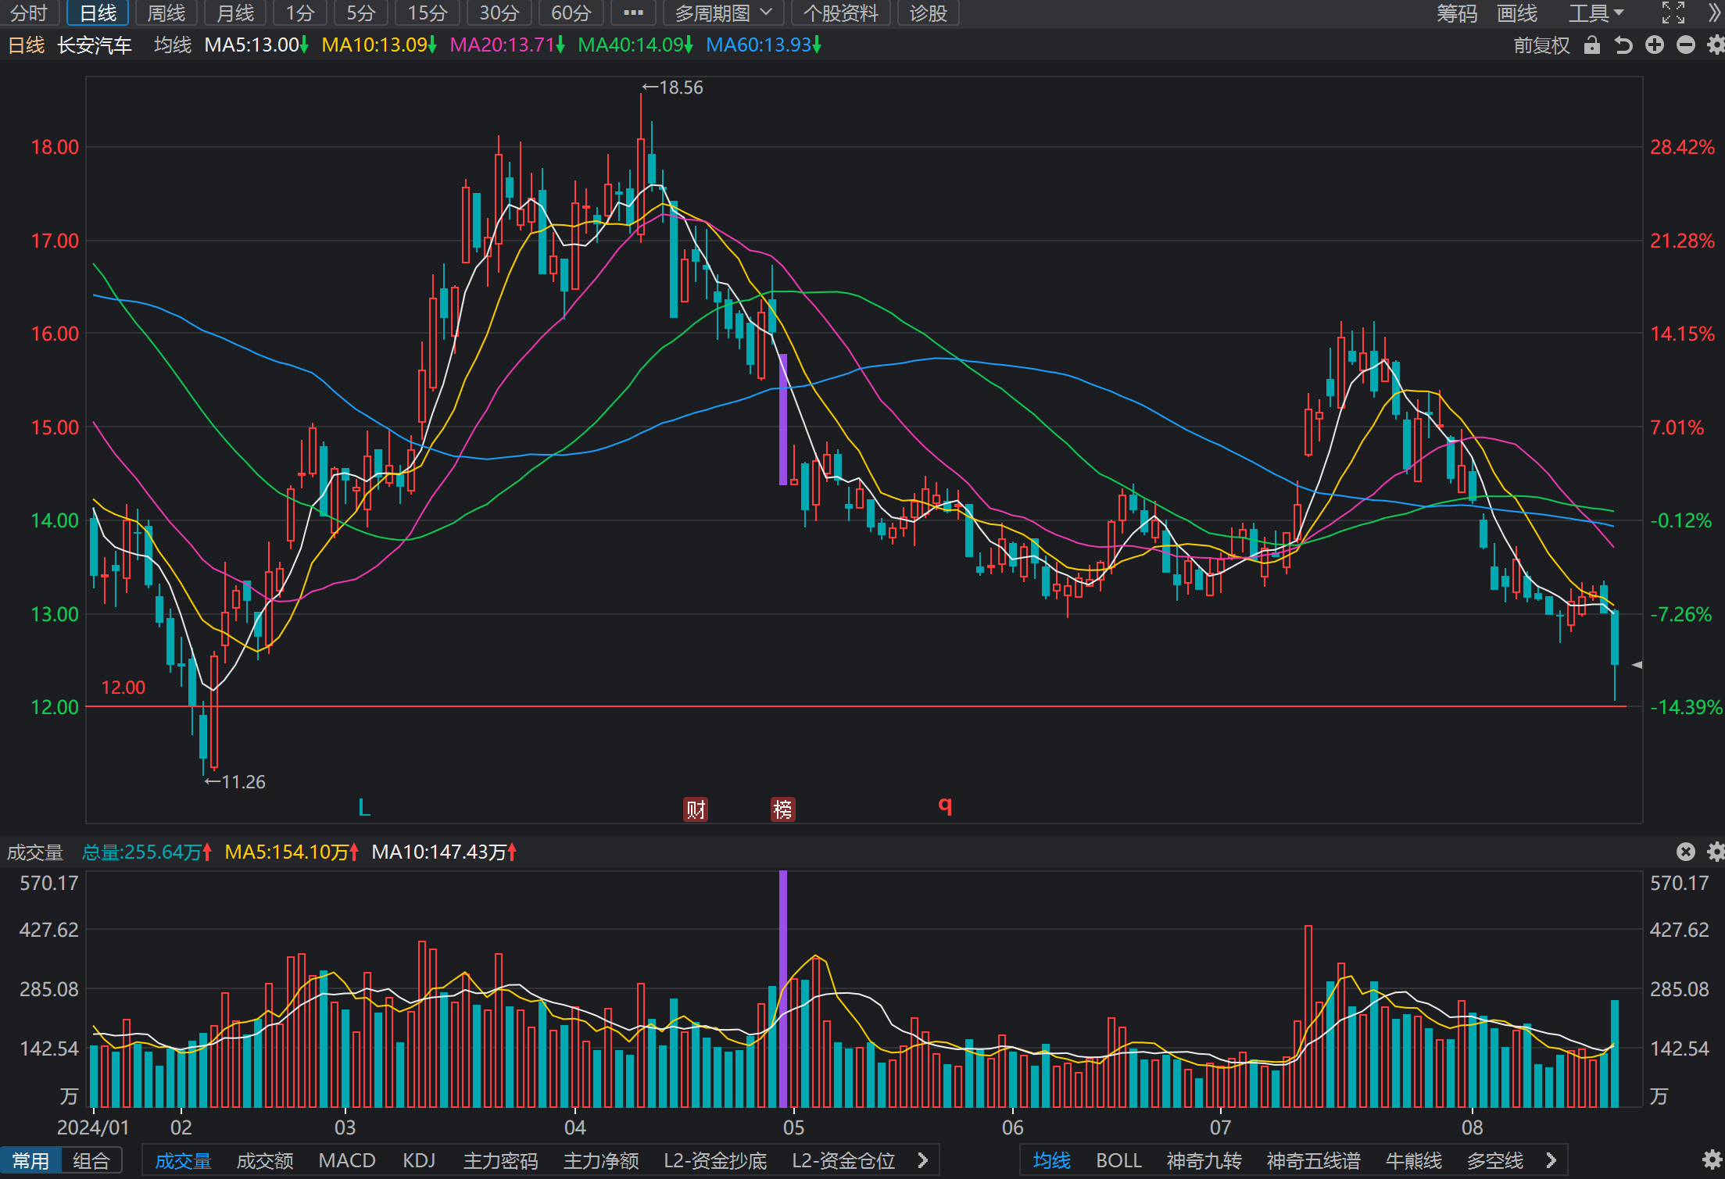Image resolution: width=1725 pixels, height=1179 pixels.
Task: Open the 榜 leaderboard marker
Action: pos(782,809)
